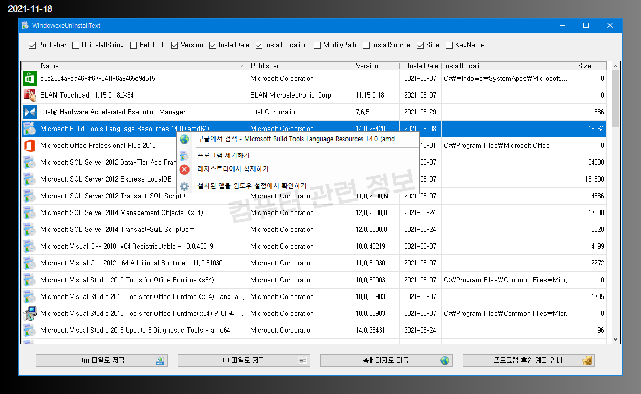
Task: Enable the HelpLink column checkbox
Action: pos(133,45)
